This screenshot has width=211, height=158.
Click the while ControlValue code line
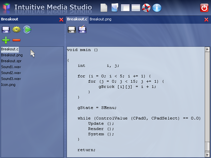(x=139, y=118)
